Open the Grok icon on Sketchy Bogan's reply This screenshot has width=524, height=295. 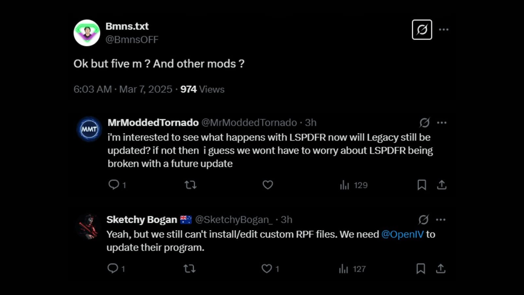tap(424, 219)
